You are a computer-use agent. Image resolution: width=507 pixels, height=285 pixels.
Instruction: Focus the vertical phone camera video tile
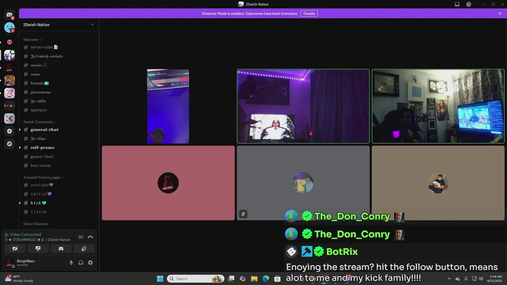click(x=168, y=106)
